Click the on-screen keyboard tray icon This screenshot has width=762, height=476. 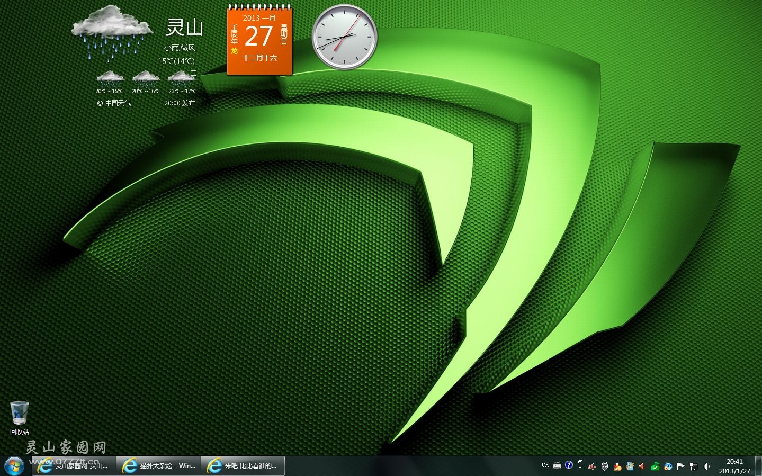click(557, 465)
